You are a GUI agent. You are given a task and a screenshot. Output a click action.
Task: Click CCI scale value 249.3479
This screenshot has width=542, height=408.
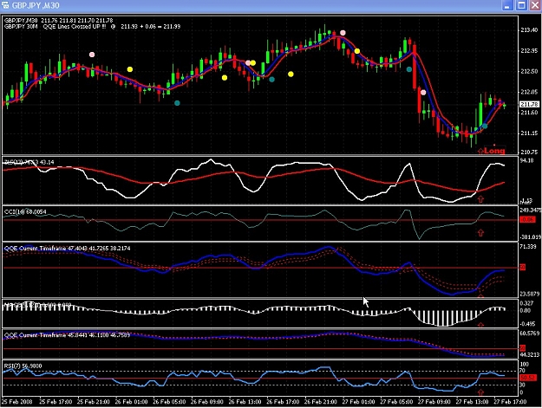tap(530, 210)
